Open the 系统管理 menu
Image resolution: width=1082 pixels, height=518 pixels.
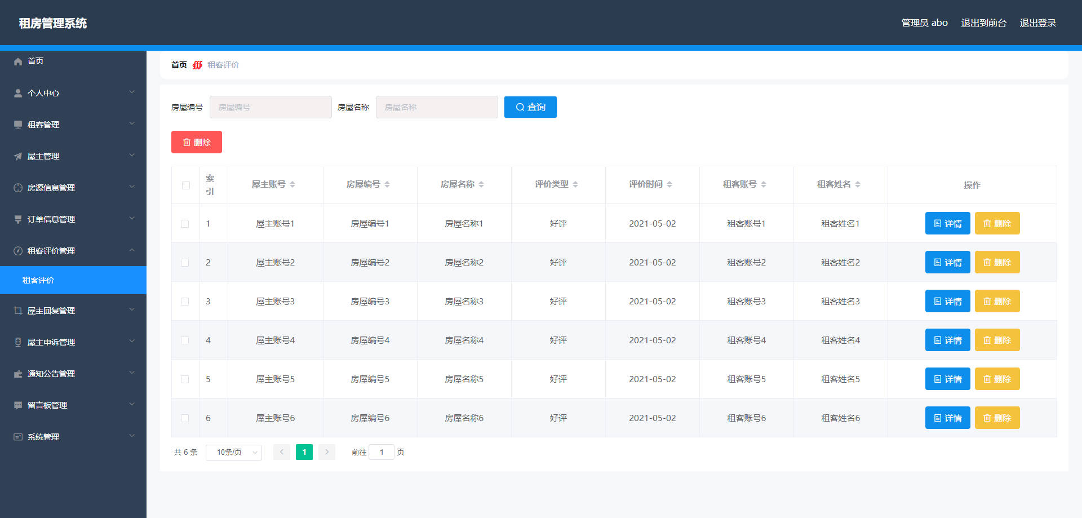click(x=73, y=437)
